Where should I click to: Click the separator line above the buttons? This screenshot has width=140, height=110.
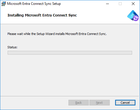pos(70,96)
